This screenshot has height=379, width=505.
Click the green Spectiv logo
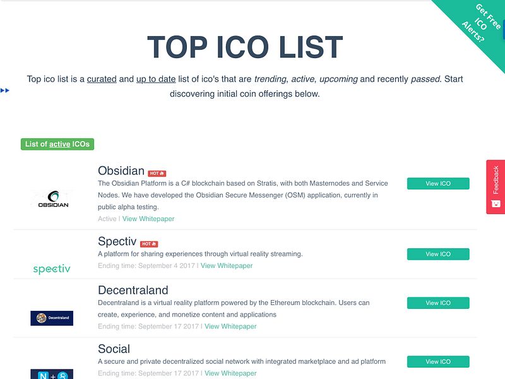coord(50,268)
